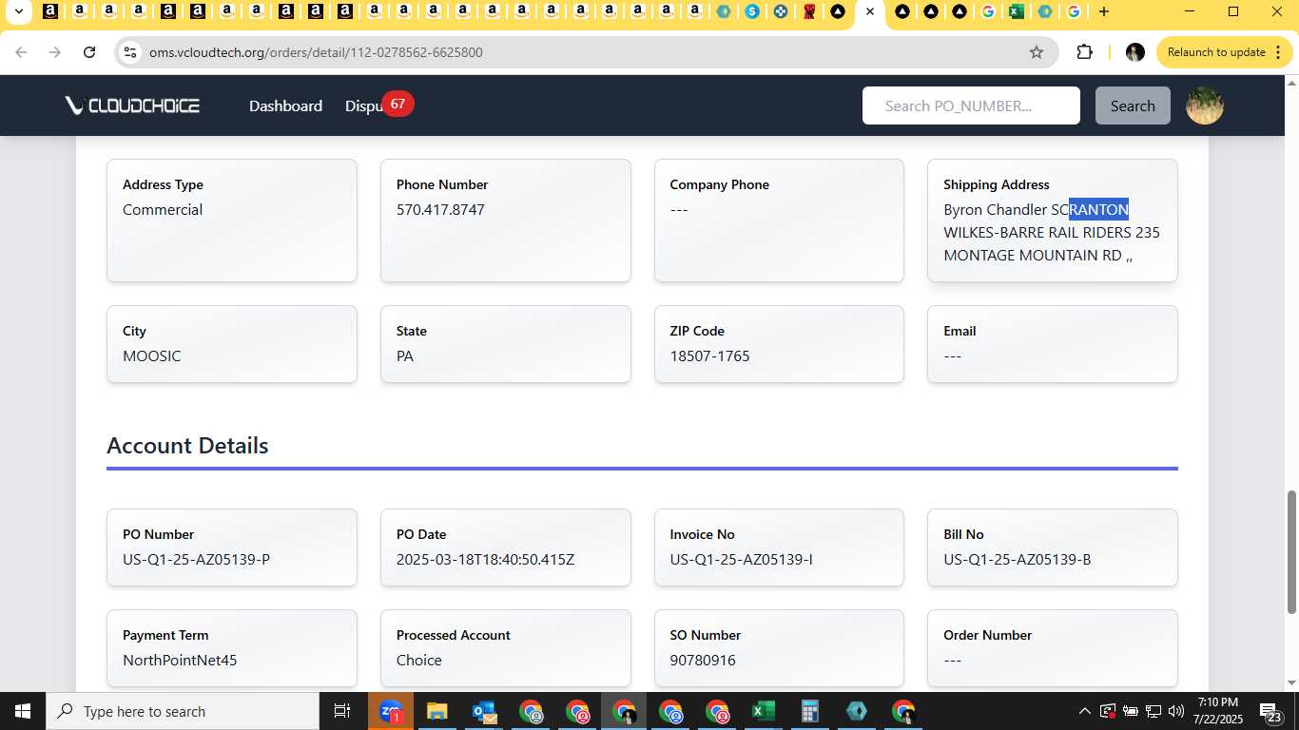This screenshot has width=1299, height=730.
Task: Focus the Search PO_NUMBER field
Action: [x=971, y=106]
